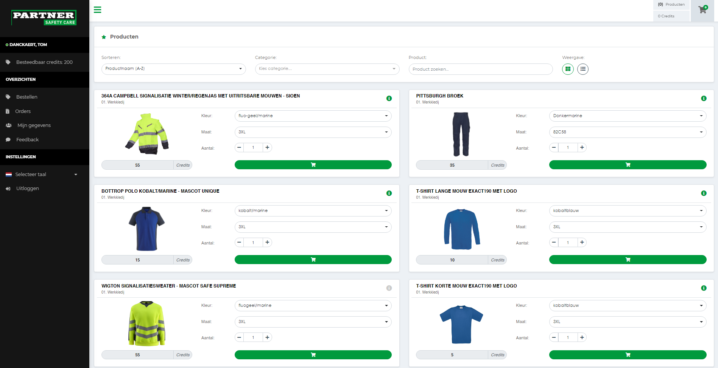
Task: Open Donkermarine color dropdown for Pittsburgh Broek
Action: [628, 116]
